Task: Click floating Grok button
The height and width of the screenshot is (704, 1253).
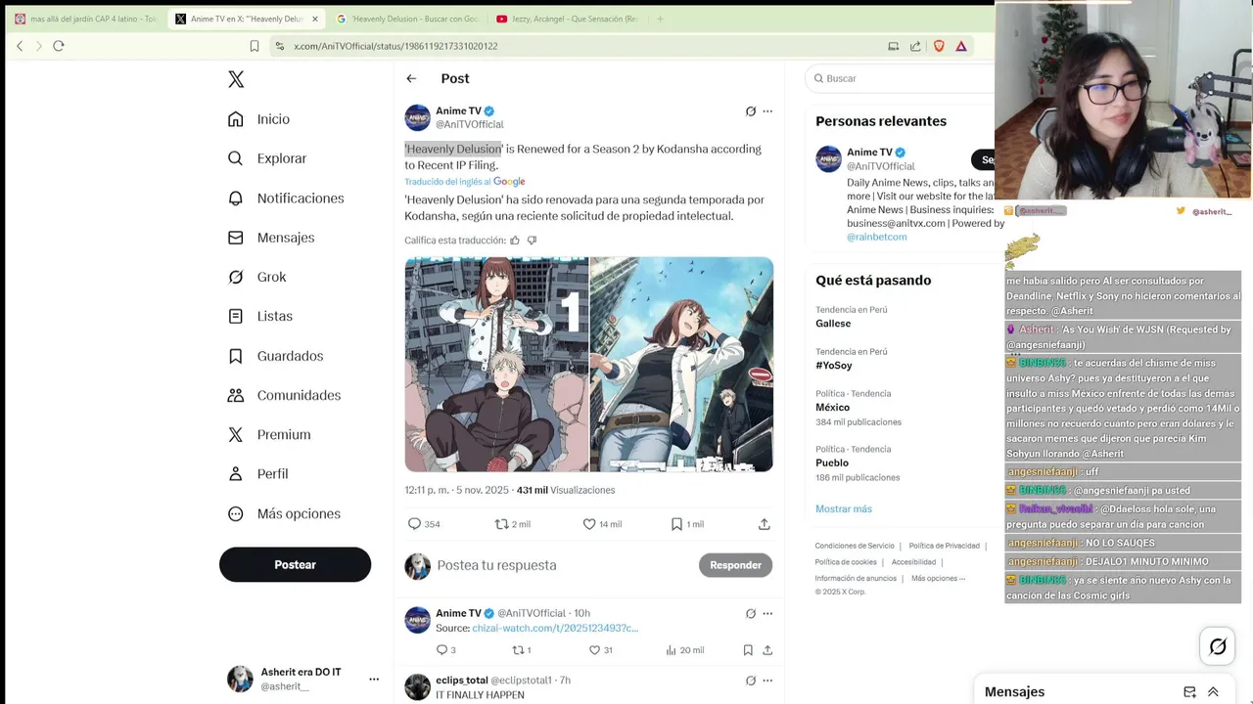Action: pos(1218,646)
